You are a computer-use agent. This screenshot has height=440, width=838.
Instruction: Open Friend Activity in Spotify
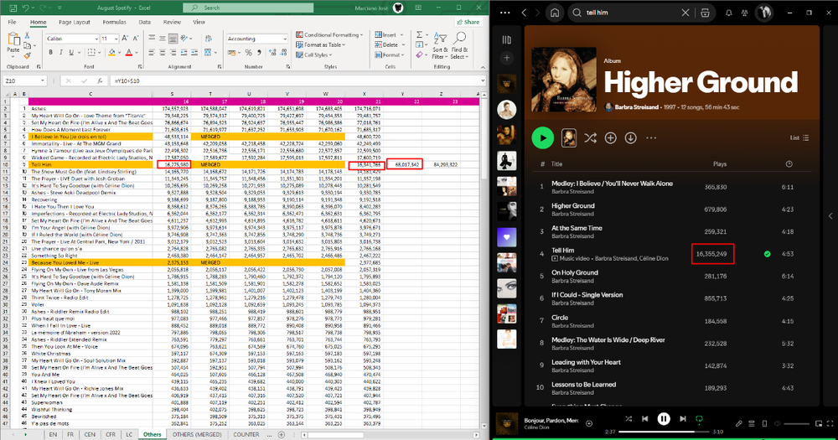(744, 13)
